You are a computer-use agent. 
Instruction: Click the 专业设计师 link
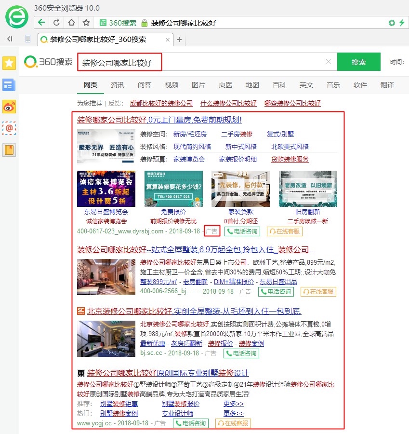(178, 414)
